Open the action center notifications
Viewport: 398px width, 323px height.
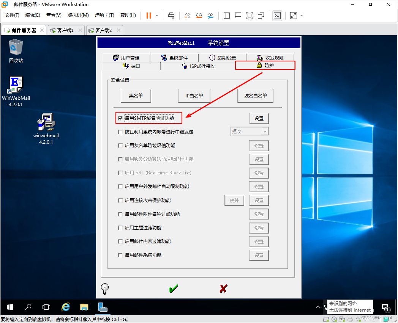pos(385,307)
